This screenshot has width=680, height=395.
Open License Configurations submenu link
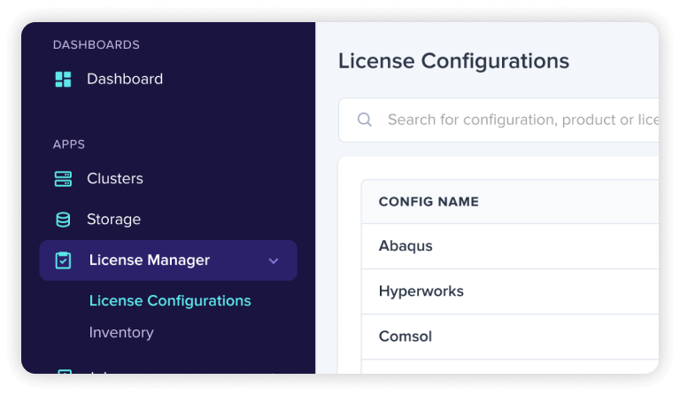[x=170, y=300]
